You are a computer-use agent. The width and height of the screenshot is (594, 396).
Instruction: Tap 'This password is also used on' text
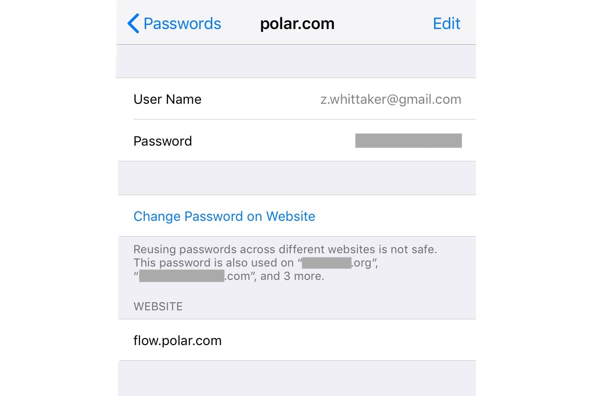pos(212,263)
